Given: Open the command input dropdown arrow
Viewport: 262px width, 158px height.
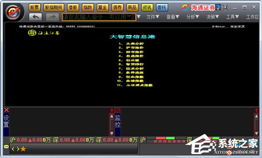Looking at the screenshot, I should pos(139,17).
